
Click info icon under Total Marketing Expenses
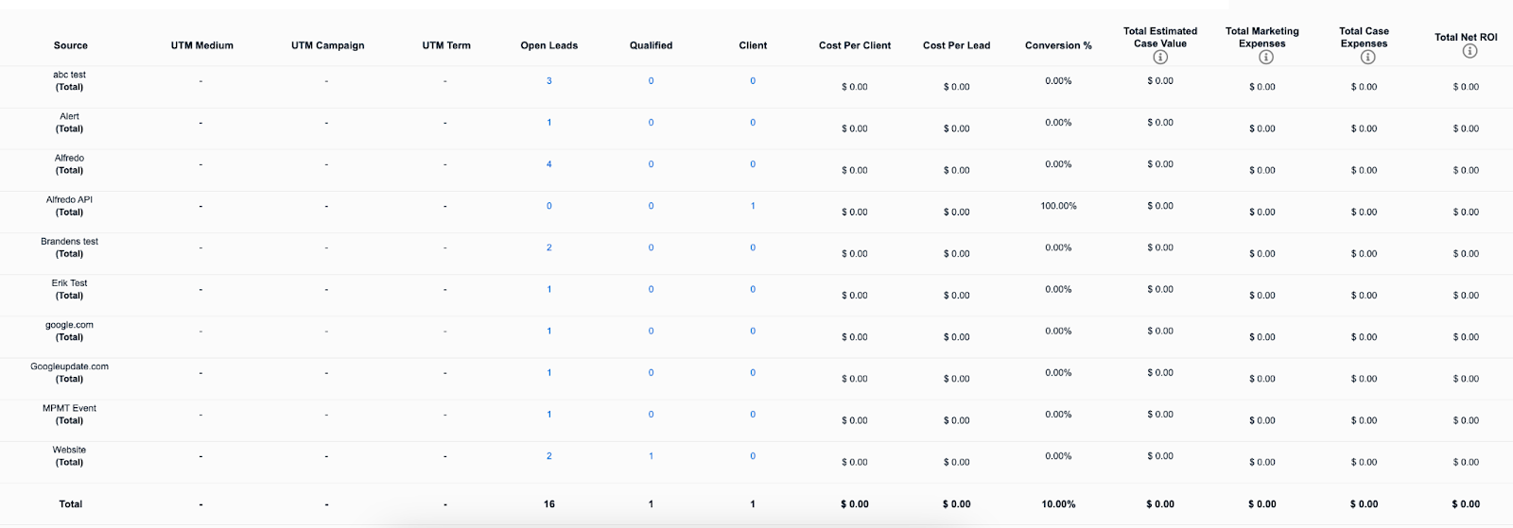[x=1266, y=58]
